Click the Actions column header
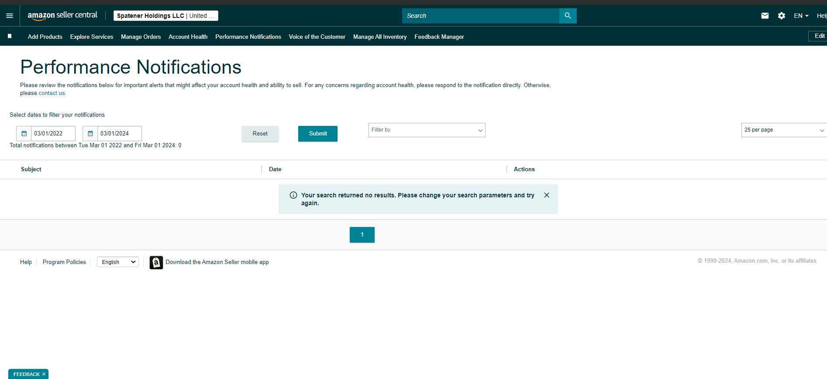 (524, 169)
